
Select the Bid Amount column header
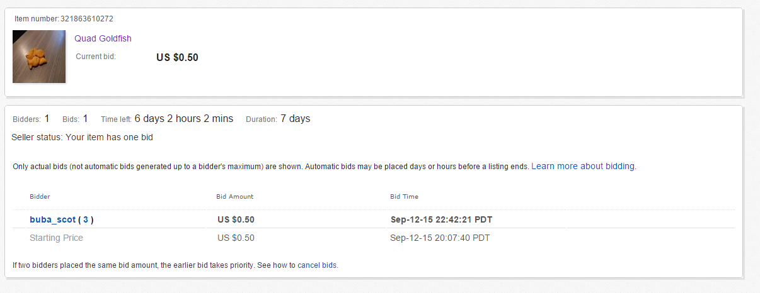tap(234, 196)
